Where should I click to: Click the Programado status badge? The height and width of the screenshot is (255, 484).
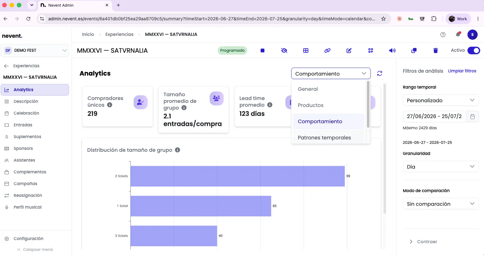(232, 50)
